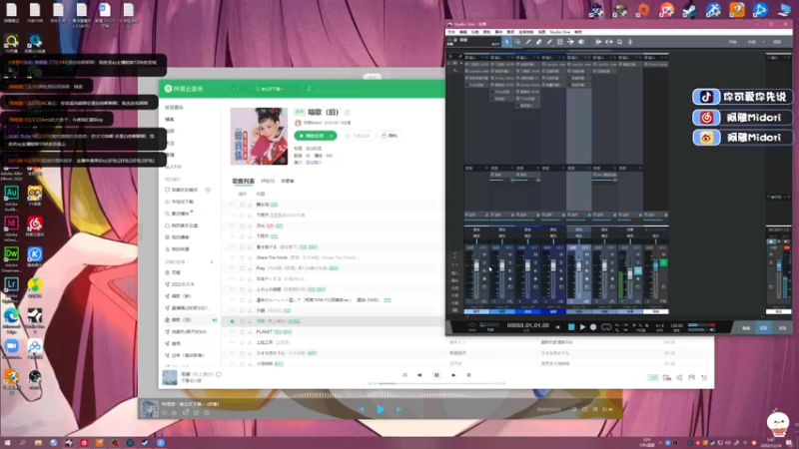
Task: Open the NetEase Music volume icon in player bar
Action: (679, 378)
